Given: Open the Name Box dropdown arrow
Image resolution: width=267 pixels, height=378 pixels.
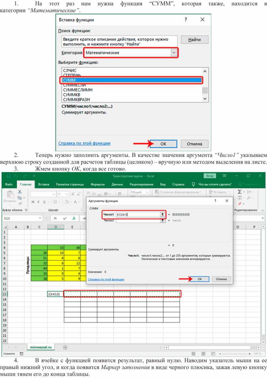Looking at the screenshot, I should click(x=40, y=218).
